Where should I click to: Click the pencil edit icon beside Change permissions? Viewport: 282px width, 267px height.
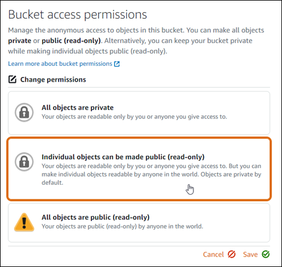pos(12,79)
